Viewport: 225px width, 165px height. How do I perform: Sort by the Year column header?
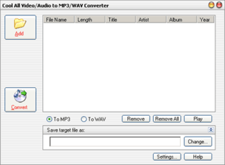(205, 20)
